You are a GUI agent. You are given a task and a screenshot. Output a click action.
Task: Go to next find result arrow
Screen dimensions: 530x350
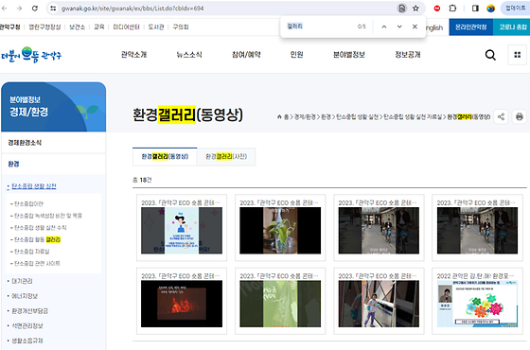[399, 26]
